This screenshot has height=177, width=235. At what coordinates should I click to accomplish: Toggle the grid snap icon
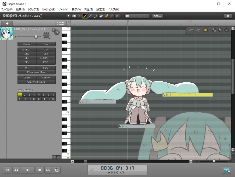[127, 16]
